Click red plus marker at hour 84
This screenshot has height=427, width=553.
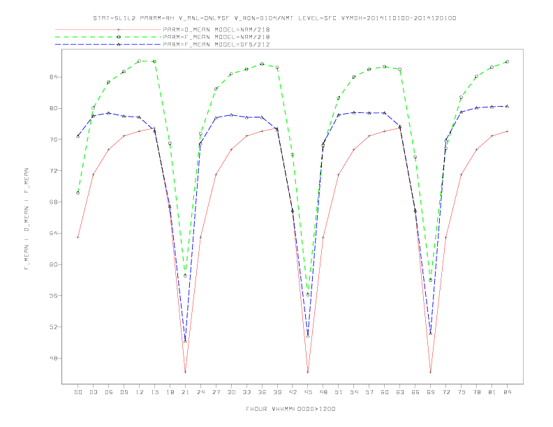(508, 131)
